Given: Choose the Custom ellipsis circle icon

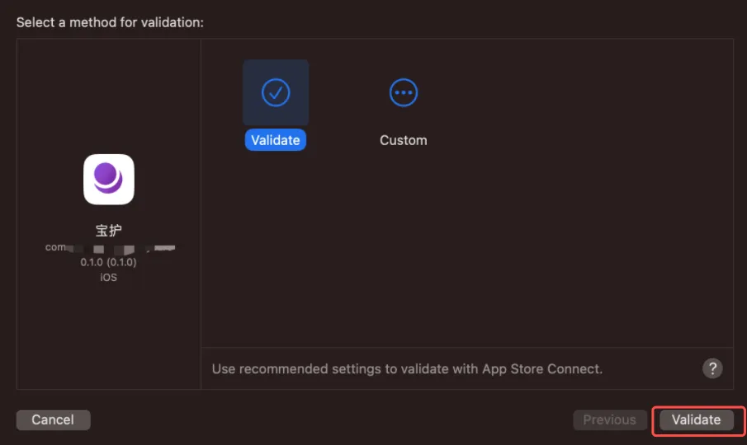Looking at the screenshot, I should [404, 92].
